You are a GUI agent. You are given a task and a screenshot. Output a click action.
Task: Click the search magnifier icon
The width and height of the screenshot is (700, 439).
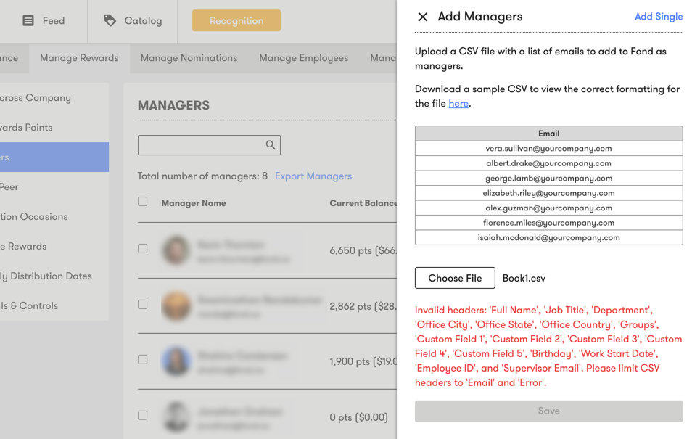[x=271, y=145]
